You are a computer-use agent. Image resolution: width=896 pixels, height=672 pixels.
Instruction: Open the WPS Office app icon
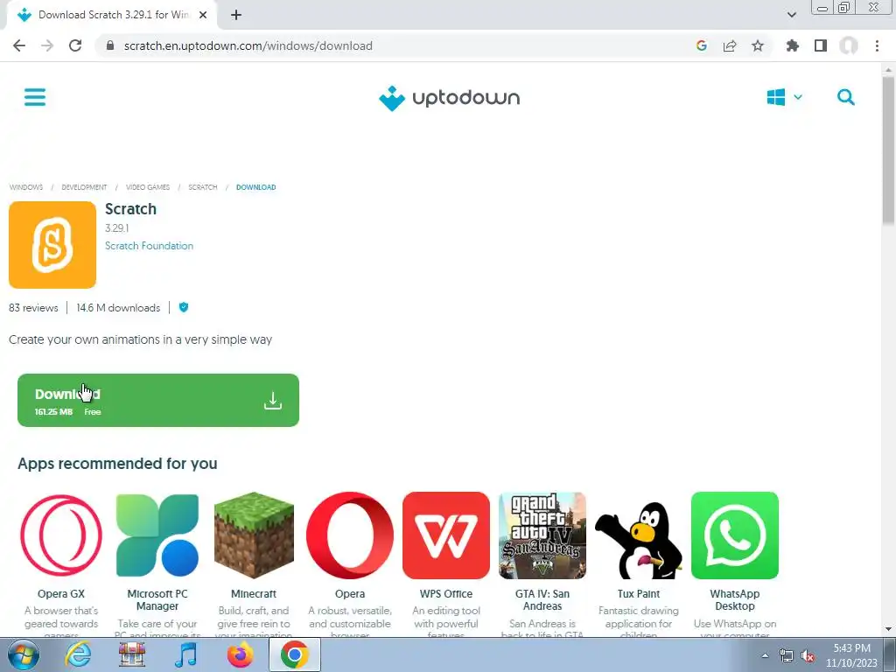446,535
